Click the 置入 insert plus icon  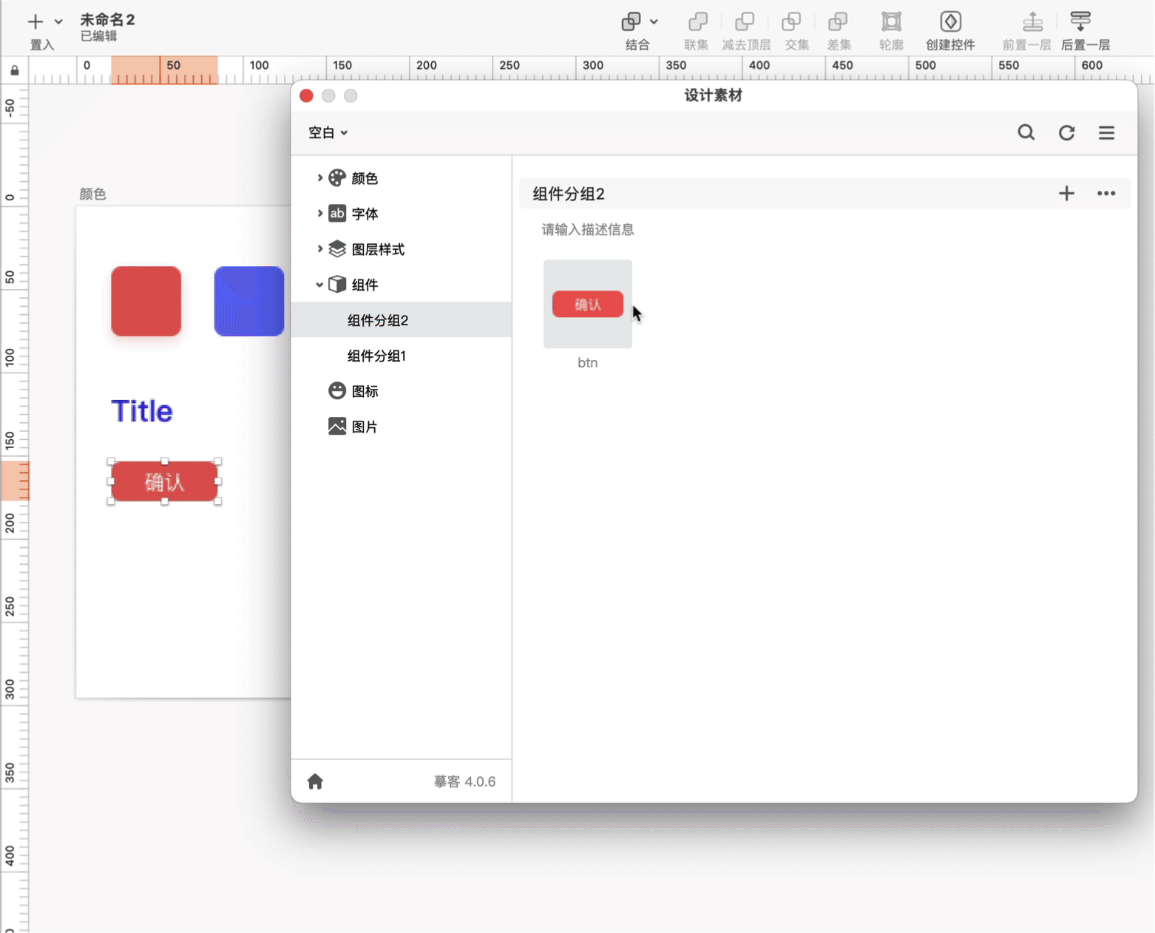pos(35,22)
